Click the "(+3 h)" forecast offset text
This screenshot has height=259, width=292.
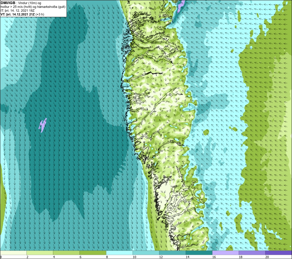40,14
